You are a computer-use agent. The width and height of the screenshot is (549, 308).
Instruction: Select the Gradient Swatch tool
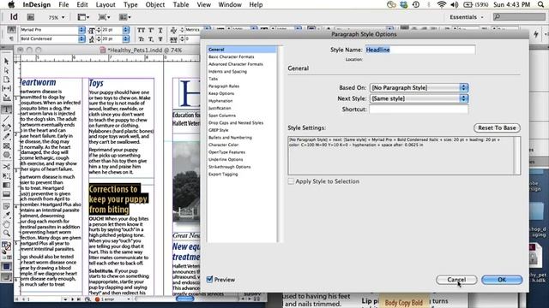pyautogui.click(x=6, y=185)
